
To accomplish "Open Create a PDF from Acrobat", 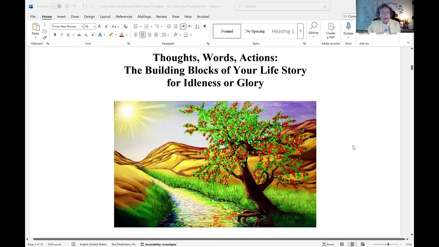I will tap(331, 31).
